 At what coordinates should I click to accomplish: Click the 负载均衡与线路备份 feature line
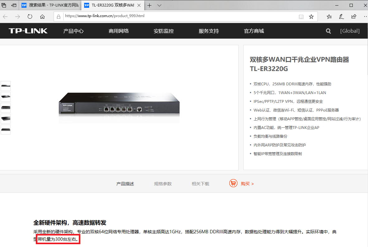[270, 136]
